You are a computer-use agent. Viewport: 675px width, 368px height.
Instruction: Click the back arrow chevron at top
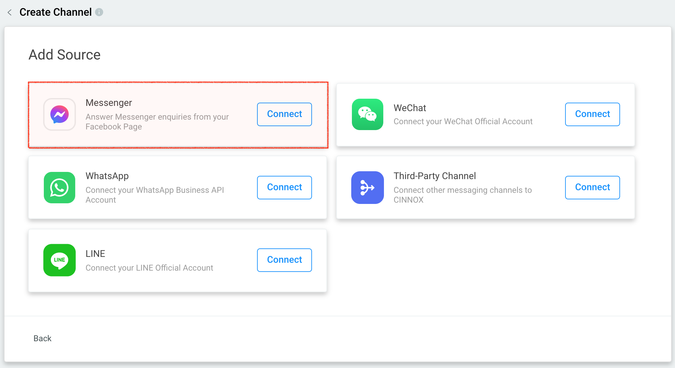[9, 12]
